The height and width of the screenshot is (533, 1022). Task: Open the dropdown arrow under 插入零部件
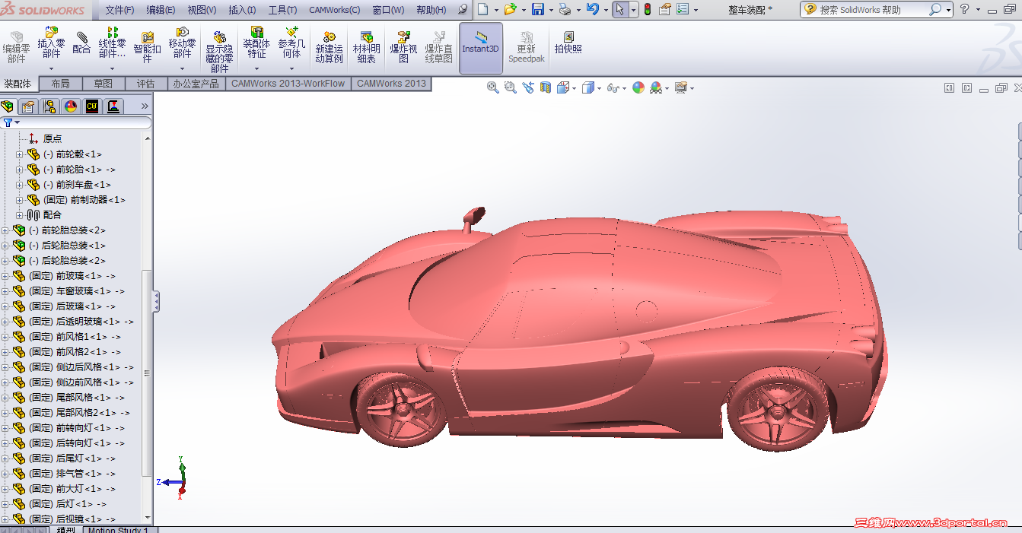(51, 68)
